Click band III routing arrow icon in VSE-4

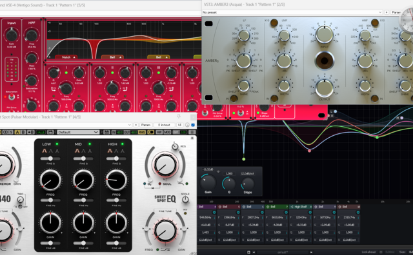(172, 89)
